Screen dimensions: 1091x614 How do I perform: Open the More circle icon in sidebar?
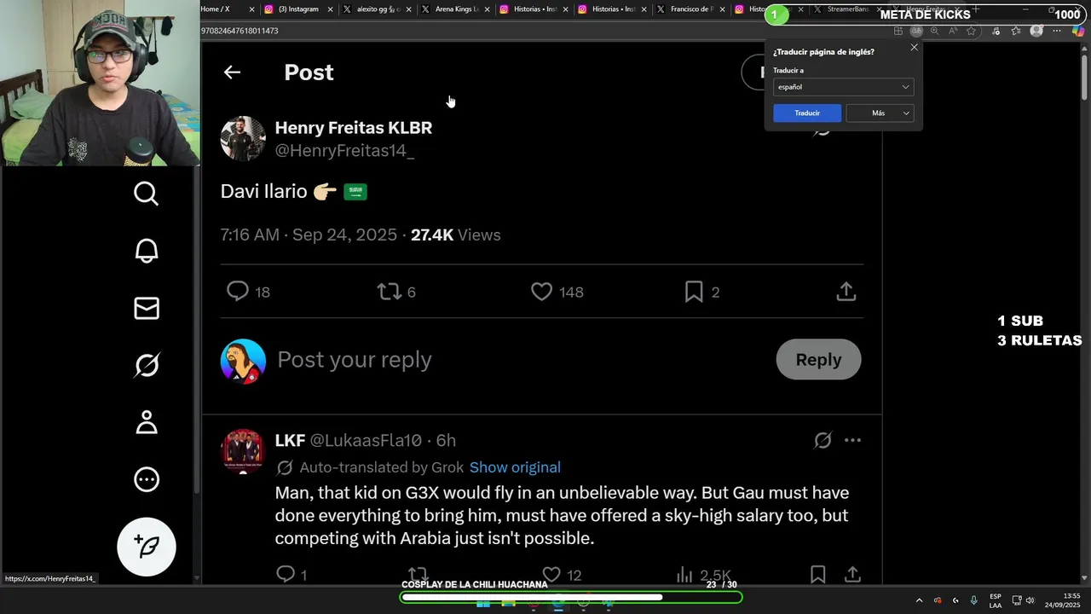click(x=147, y=479)
